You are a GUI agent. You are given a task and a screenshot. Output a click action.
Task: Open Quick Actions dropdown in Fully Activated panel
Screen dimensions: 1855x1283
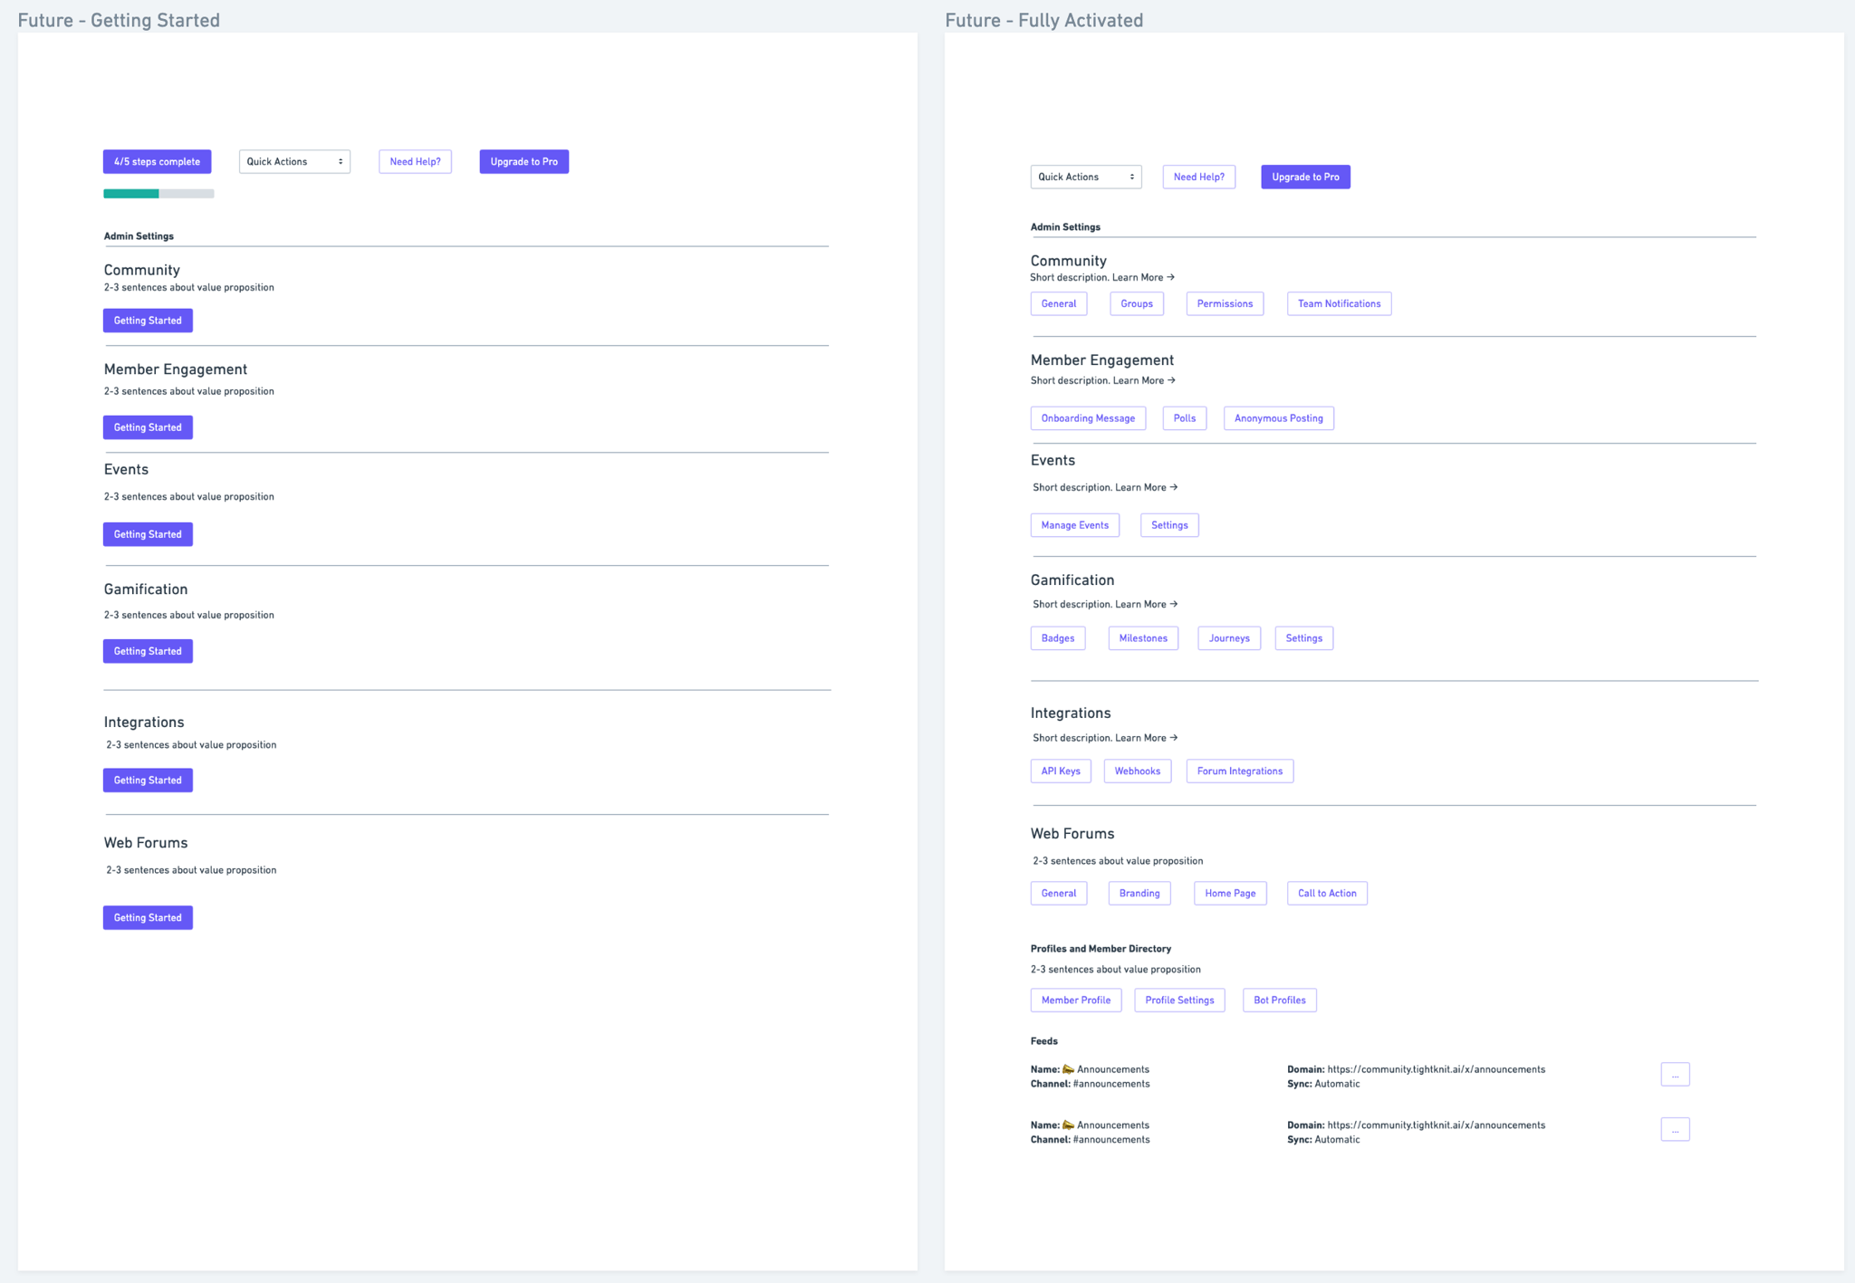pyautogui.click(x=1085, y=177)
